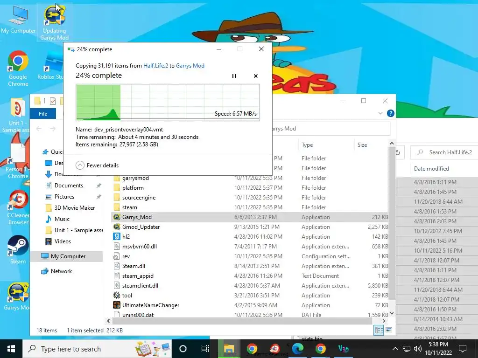Select the platform folder

[133, 188]
